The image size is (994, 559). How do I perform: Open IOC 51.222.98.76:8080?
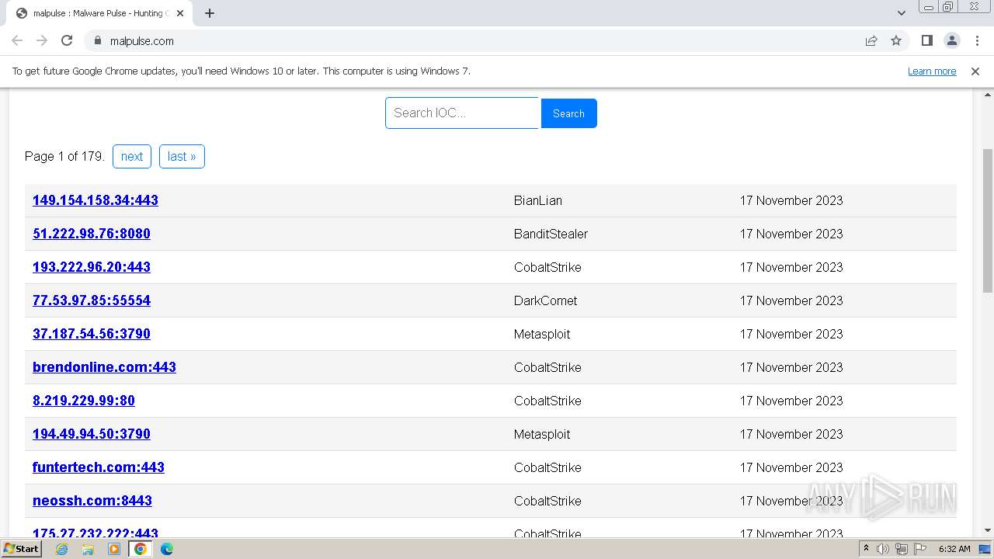tap(92, 234)
